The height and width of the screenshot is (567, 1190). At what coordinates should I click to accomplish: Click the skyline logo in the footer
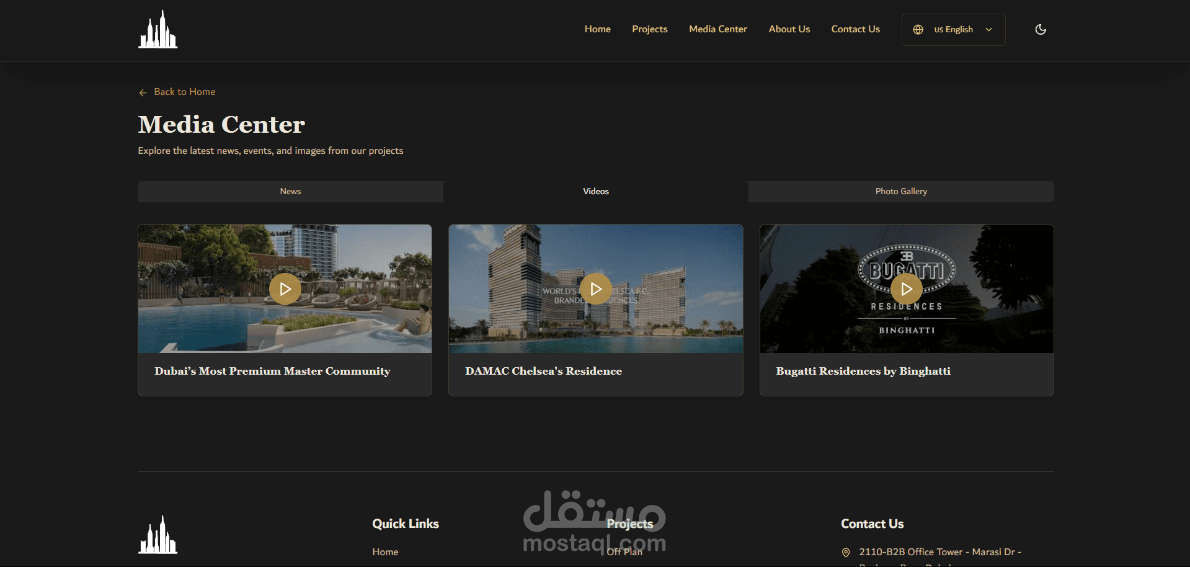tap(158, 535)
